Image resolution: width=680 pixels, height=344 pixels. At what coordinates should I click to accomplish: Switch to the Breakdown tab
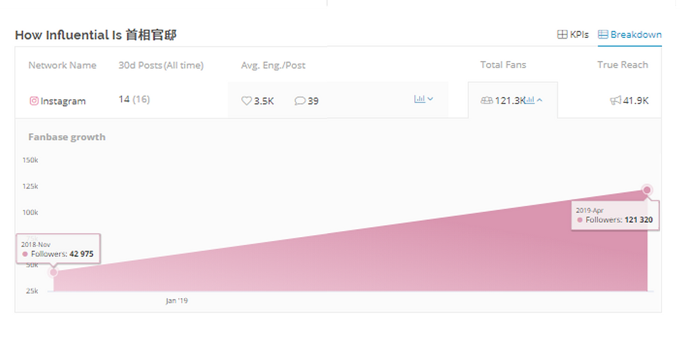(630, 35)
